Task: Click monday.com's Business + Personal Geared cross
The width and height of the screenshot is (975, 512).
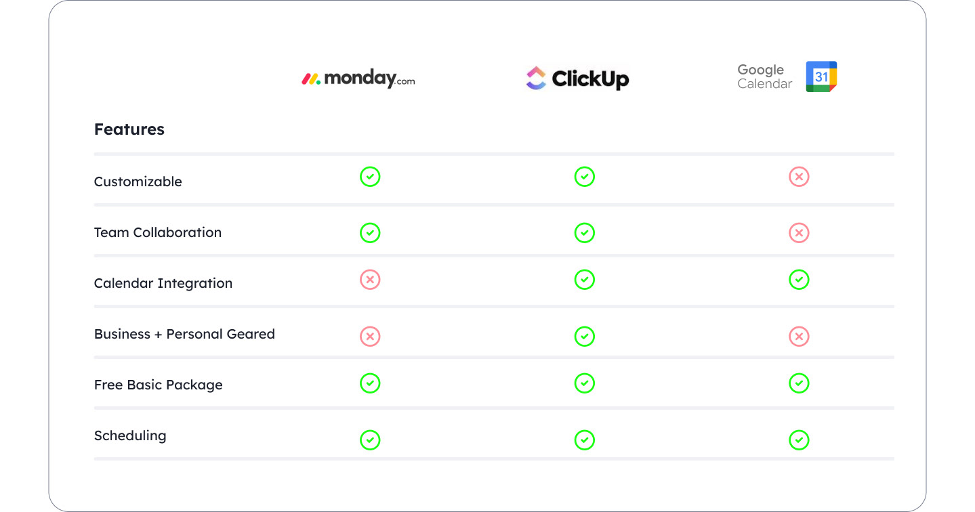Action: pos(370,336)
